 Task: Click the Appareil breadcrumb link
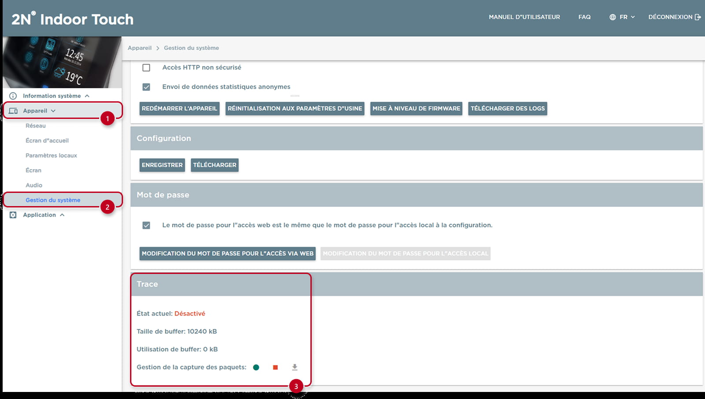click(x=140, y=48)
